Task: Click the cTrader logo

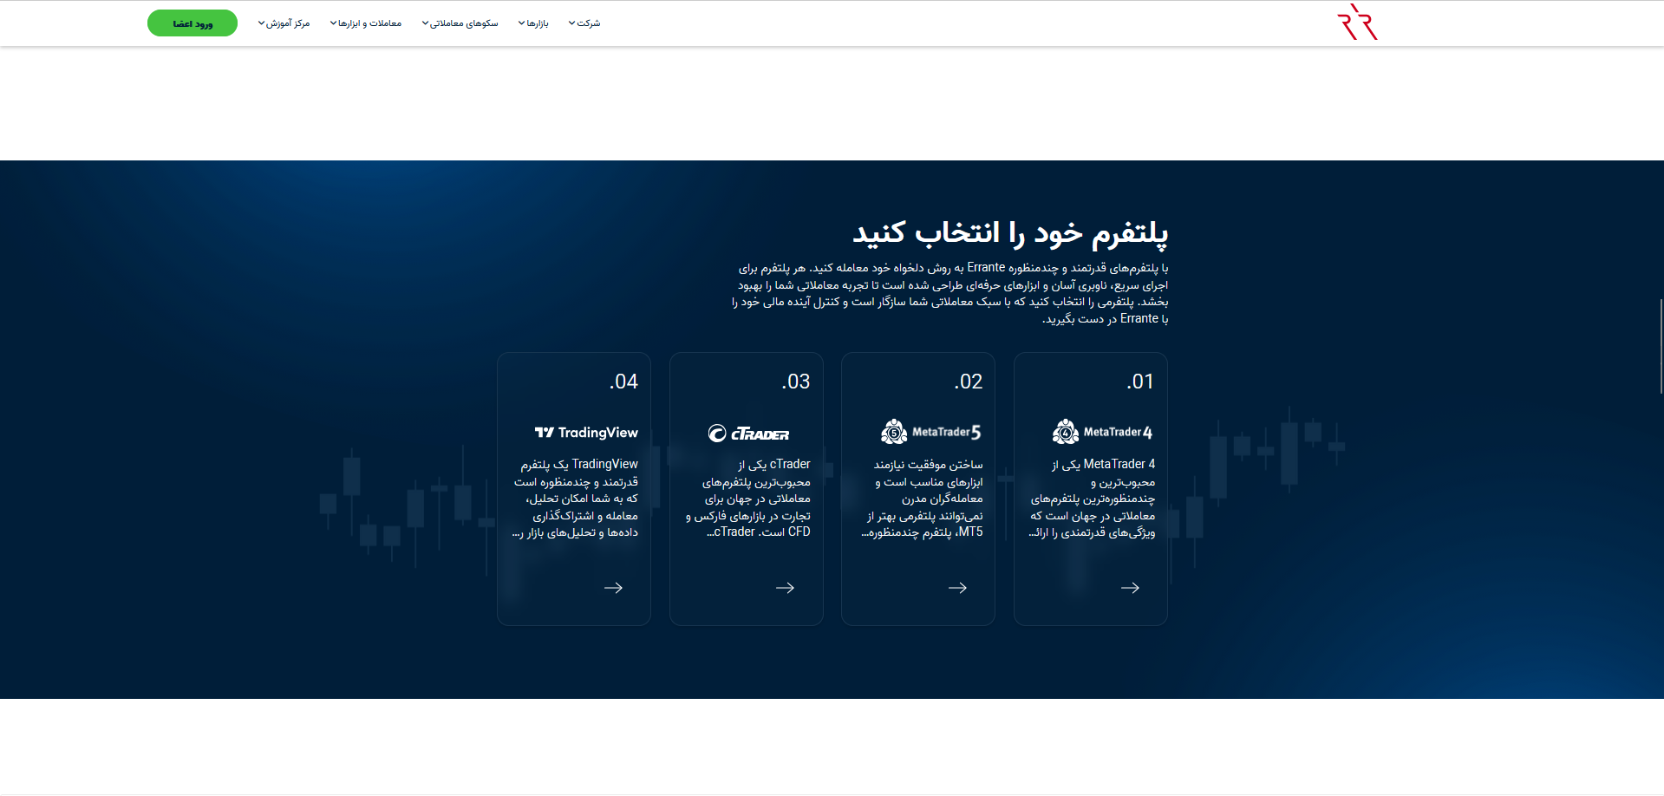Action: tap(748, 434)
